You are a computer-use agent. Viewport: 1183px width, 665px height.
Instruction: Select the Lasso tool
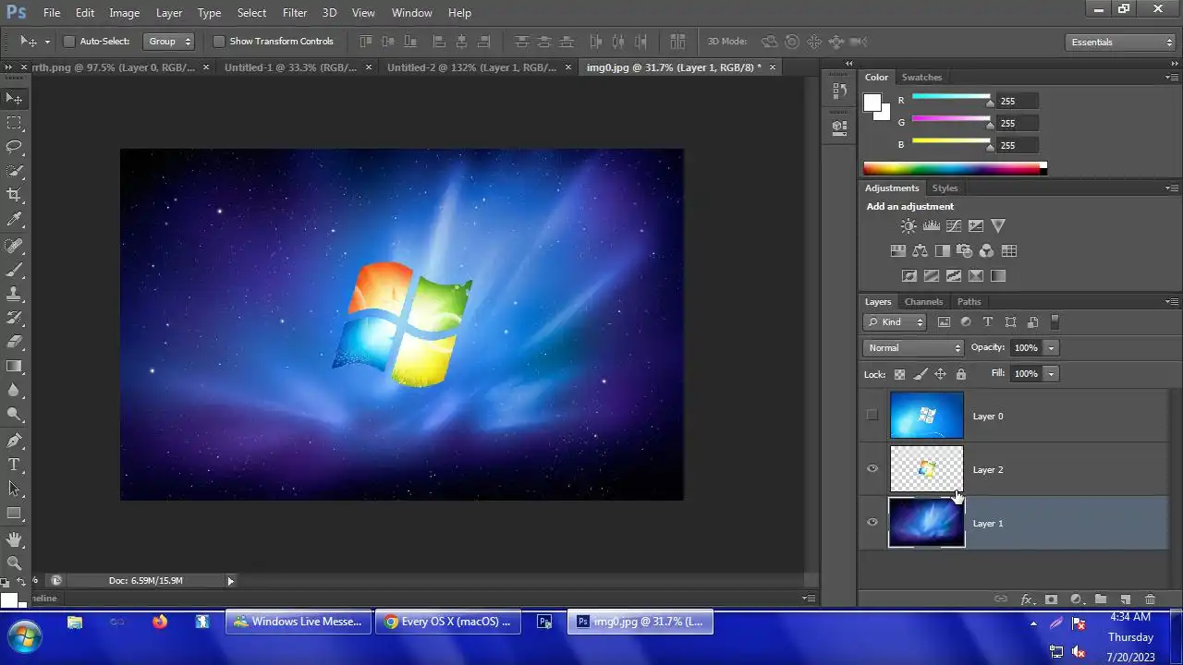14,147
